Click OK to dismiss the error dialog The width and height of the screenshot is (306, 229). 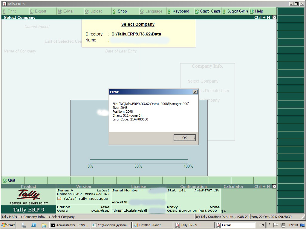[184, 138]
